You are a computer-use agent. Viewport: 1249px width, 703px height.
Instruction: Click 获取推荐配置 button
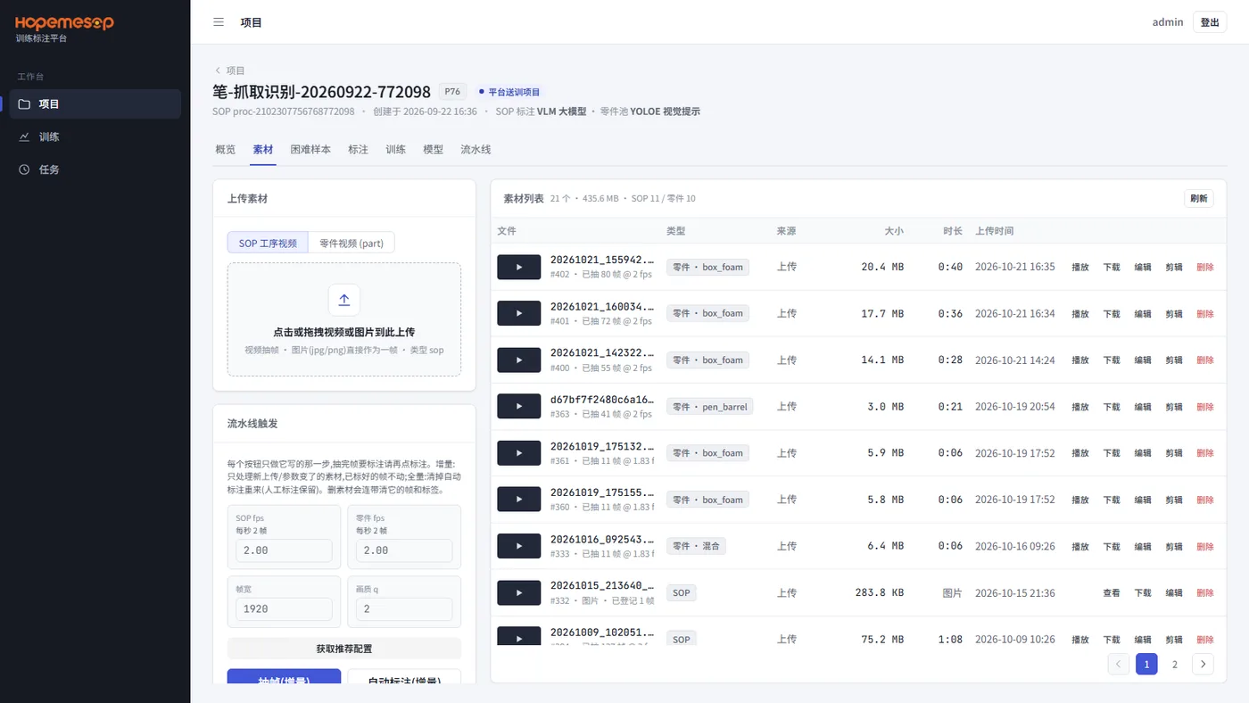(x=344, y=649)
